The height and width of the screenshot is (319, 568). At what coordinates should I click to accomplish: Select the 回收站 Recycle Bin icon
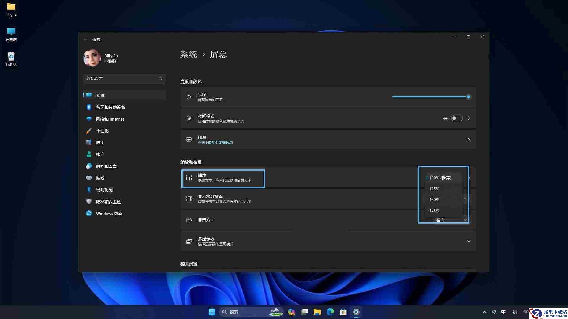pos(11,59)
